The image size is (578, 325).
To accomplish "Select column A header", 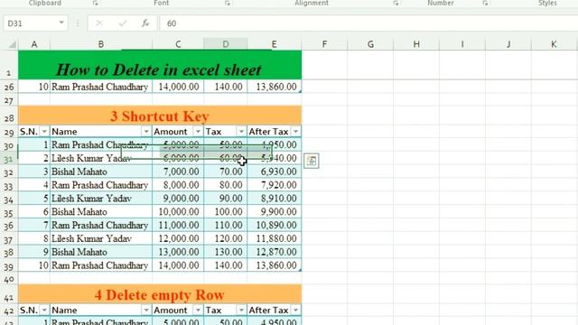I will pyautogui.click(x=34, y=44).
